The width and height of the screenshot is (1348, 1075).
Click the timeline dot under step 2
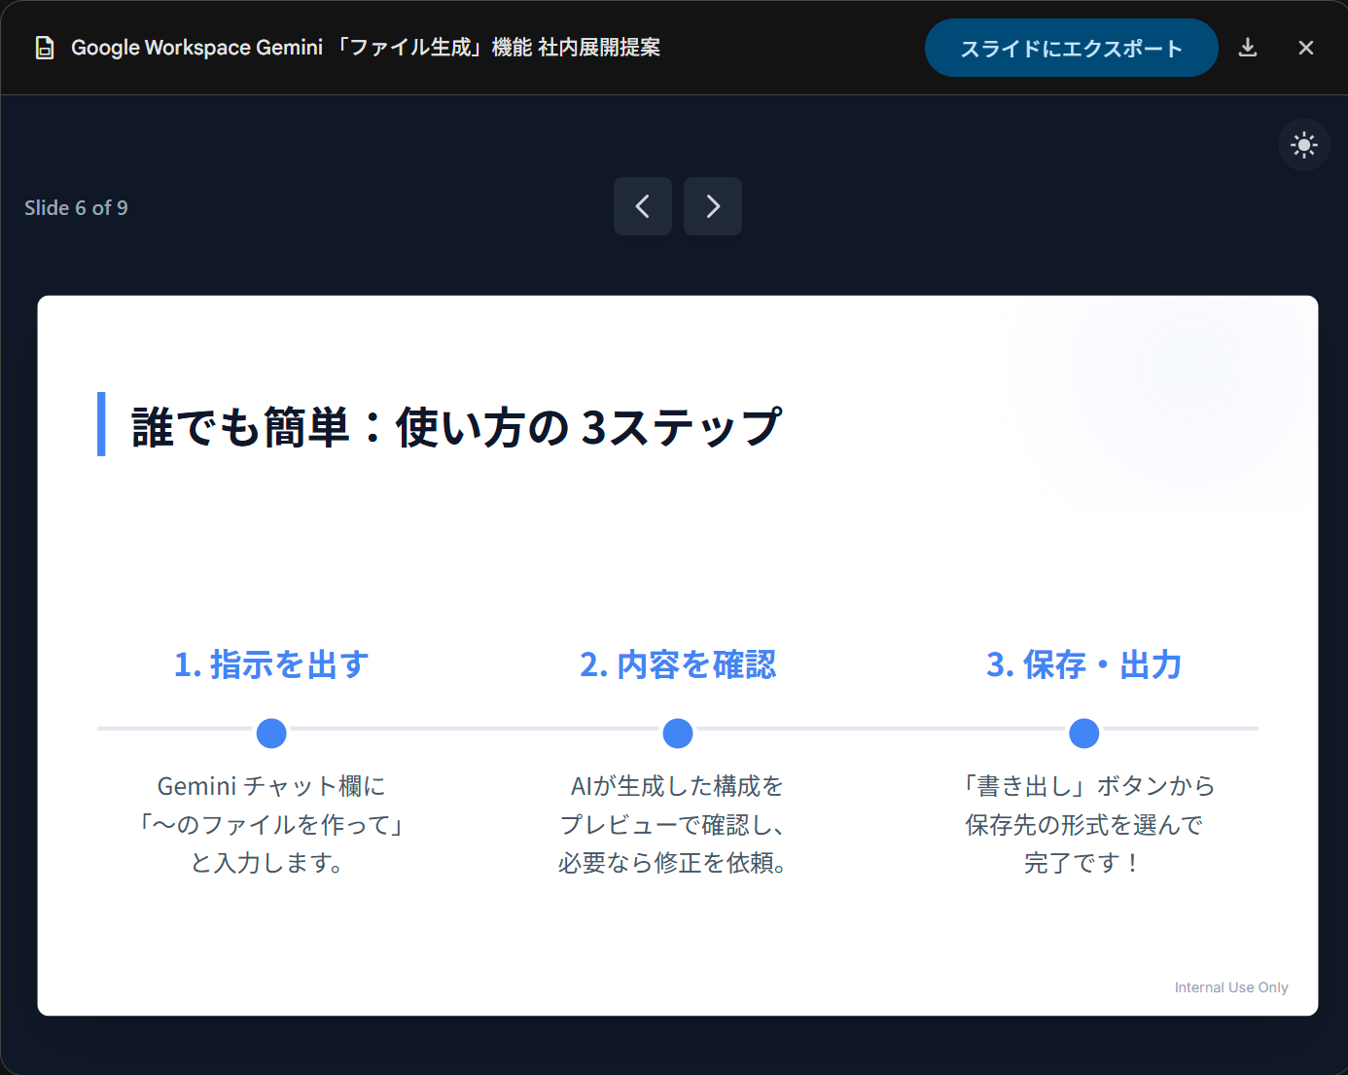(x=678, y=734)
